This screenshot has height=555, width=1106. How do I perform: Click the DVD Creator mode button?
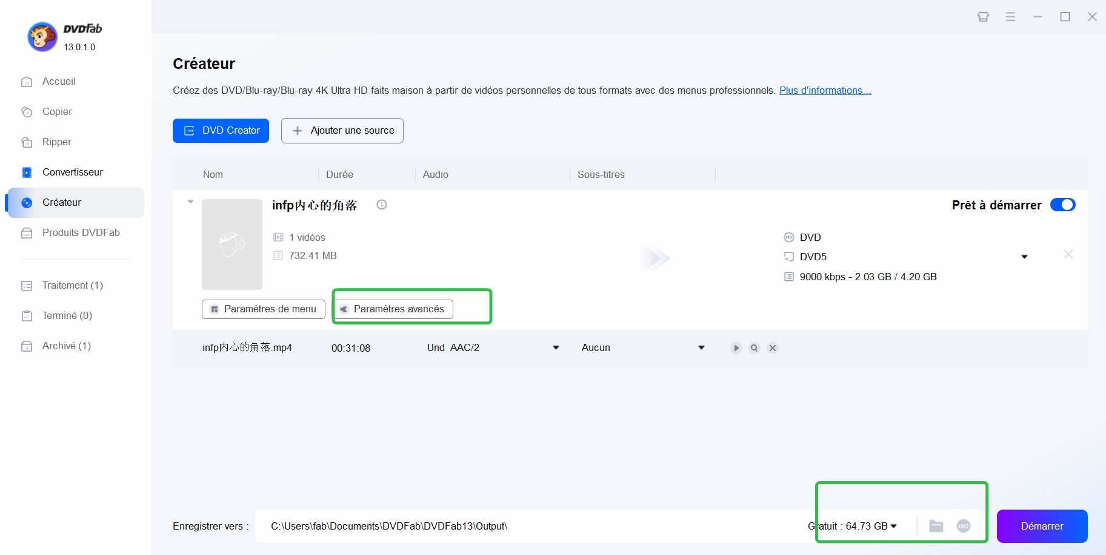click(221, 131)
